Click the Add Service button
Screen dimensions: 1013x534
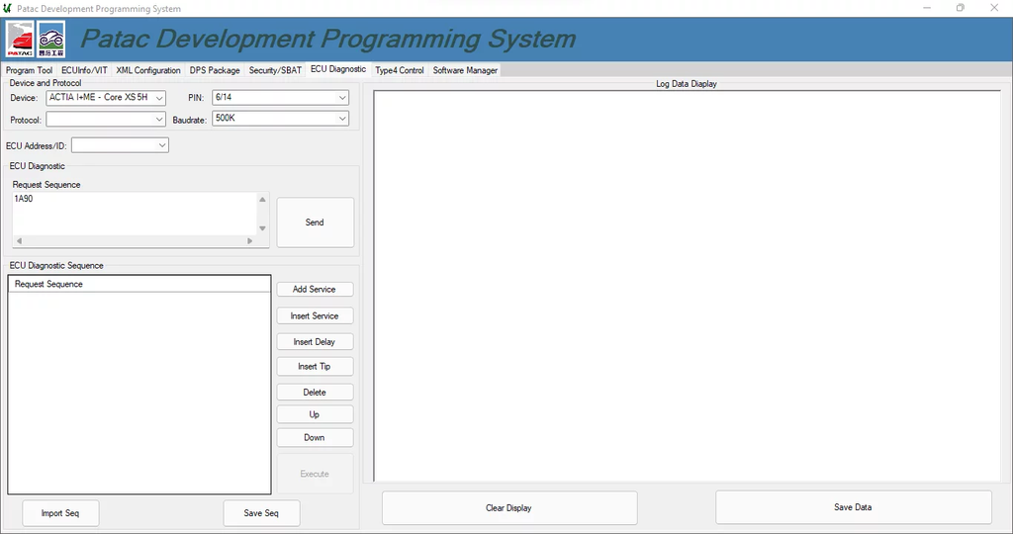(x=315, y=290)
